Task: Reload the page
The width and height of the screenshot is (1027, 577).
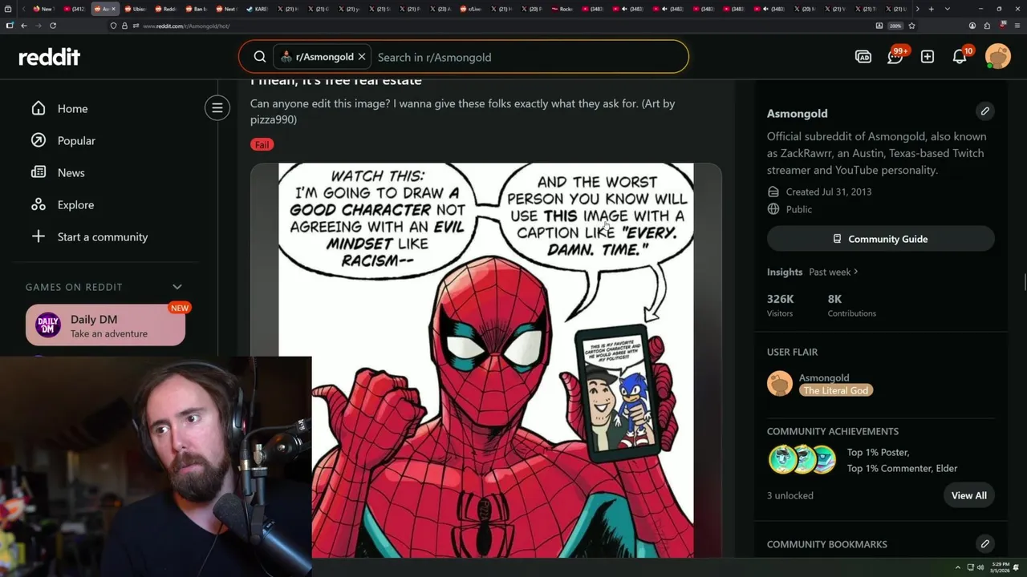Action: 53,26
